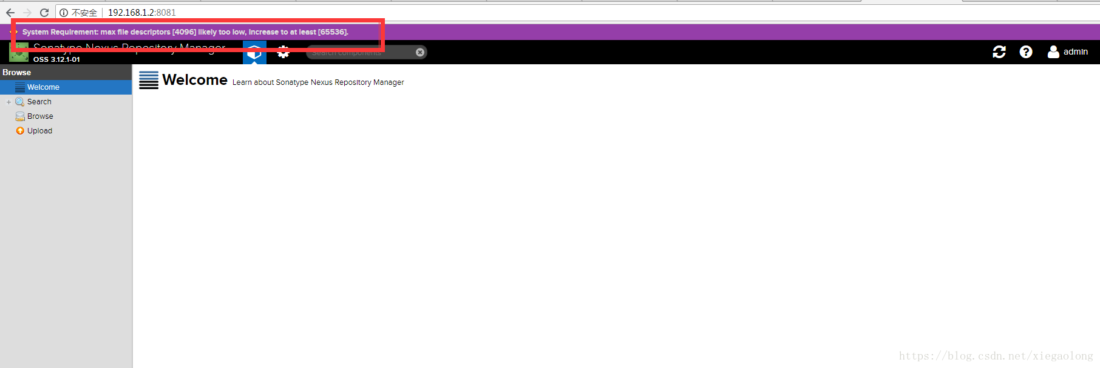The width and height of the screenshot is (1100, 368).
Task: Reload the page with the browser refresh icon
Action: (x=44, y=13)
